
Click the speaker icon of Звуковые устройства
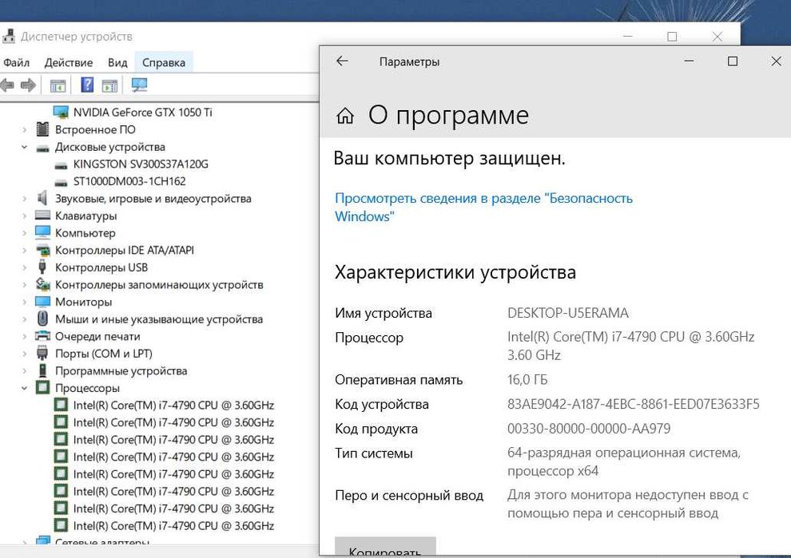coord(42,198)
